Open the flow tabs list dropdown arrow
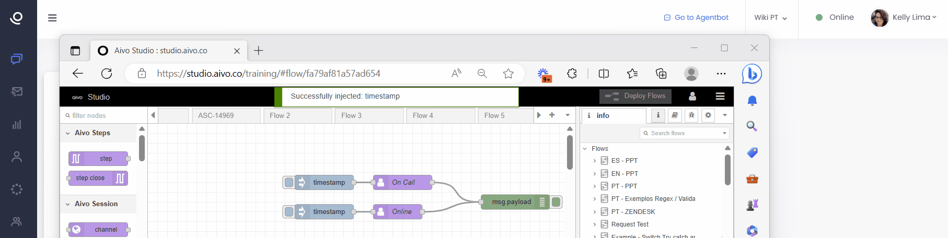948x238 pixels. coord(568,115)
